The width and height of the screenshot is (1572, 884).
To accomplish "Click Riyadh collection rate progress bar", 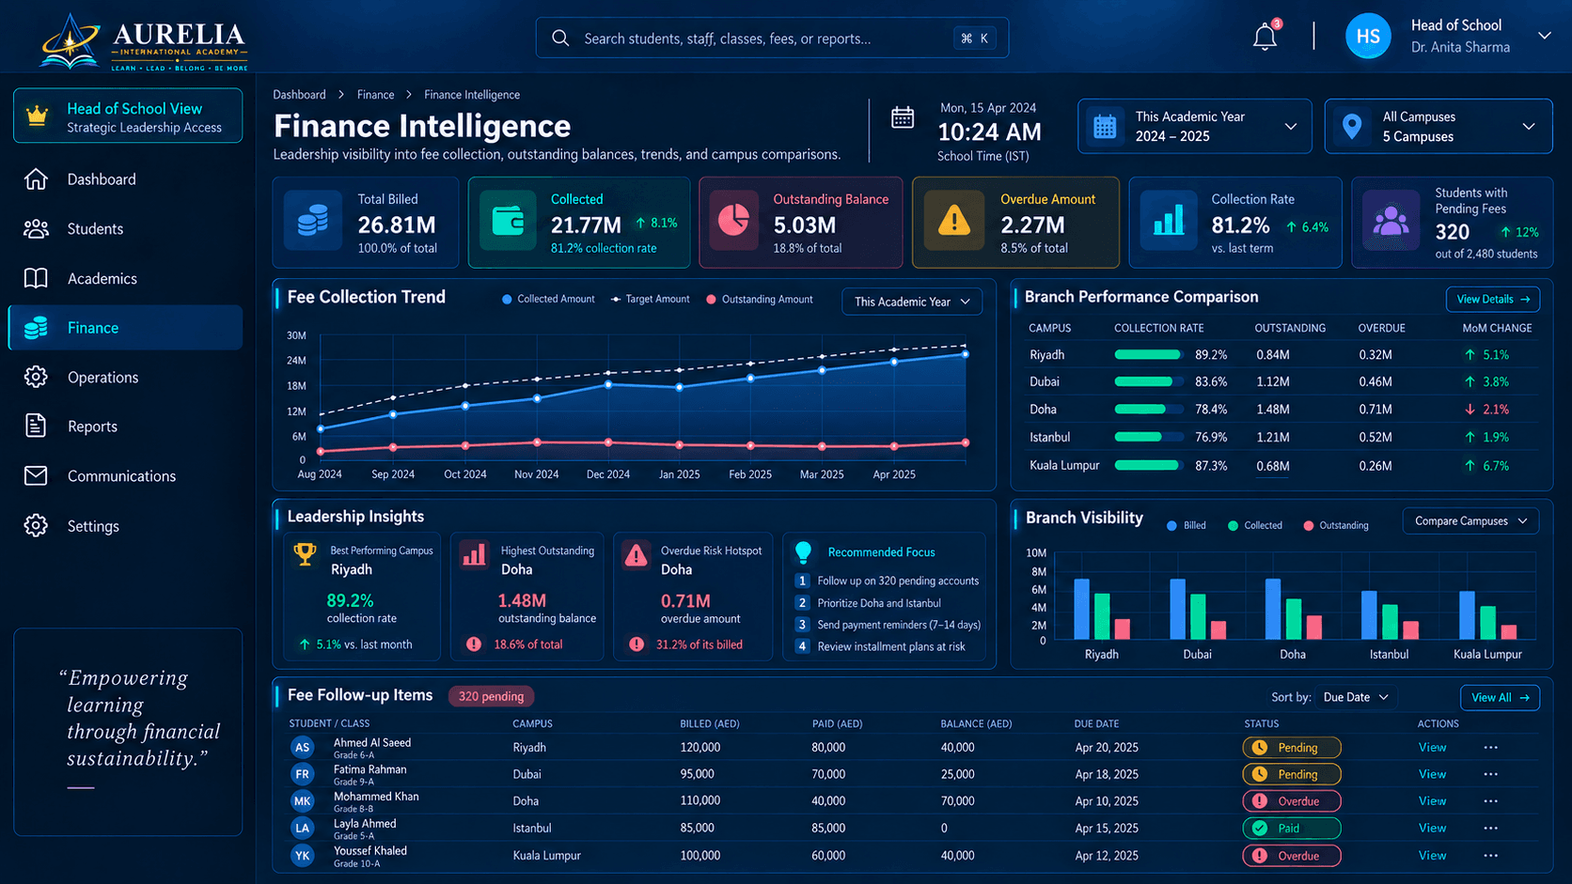I will pyautogui.click(x=1148, y=354).
